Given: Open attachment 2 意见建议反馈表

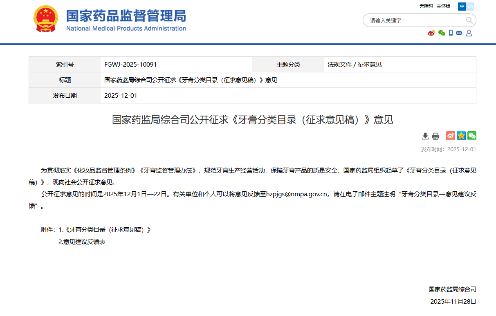Looking at the screenshot, I should click(x=82, y=242).
